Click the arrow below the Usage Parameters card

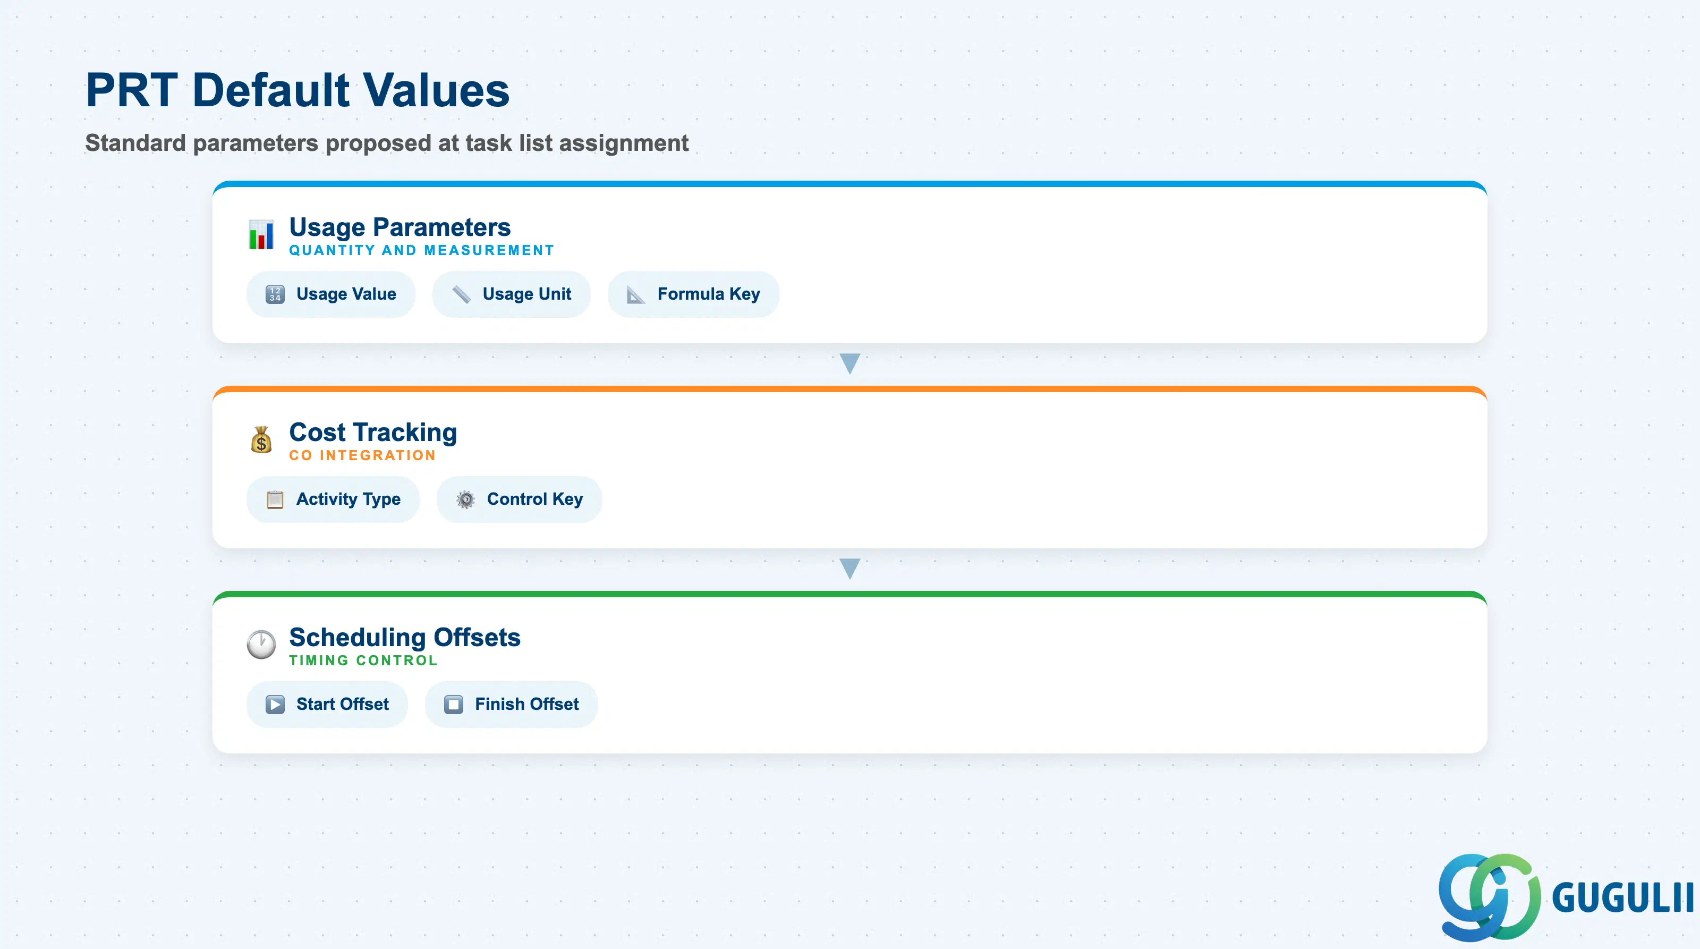850,363
